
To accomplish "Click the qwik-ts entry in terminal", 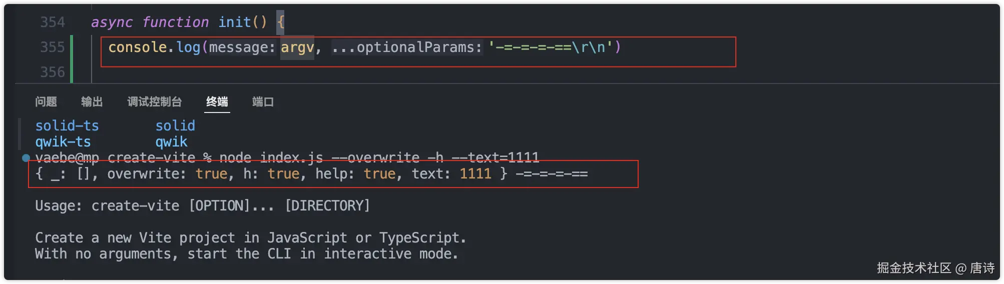I will point(63,142).
